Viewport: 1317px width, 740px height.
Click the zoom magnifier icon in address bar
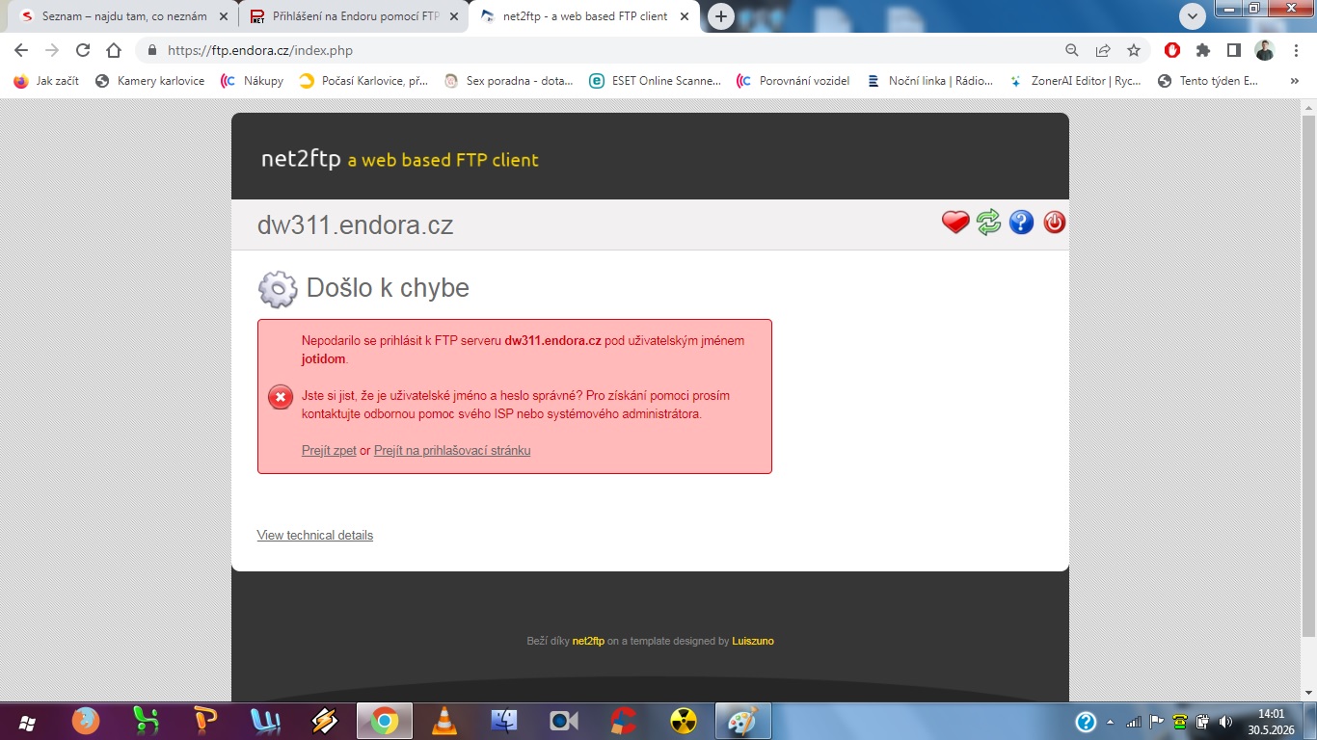[1072, 50]
